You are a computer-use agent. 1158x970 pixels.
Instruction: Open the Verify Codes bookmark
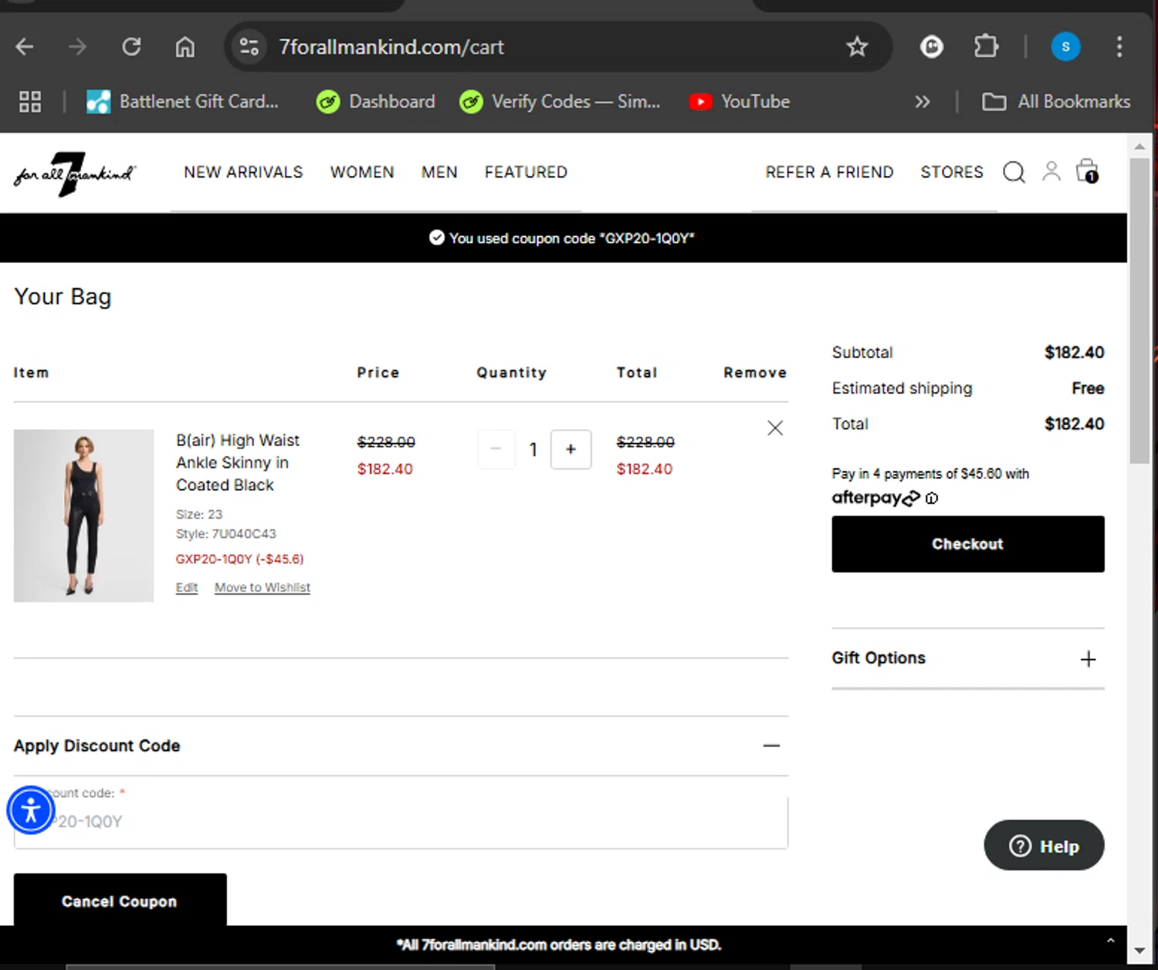point(560,102)
